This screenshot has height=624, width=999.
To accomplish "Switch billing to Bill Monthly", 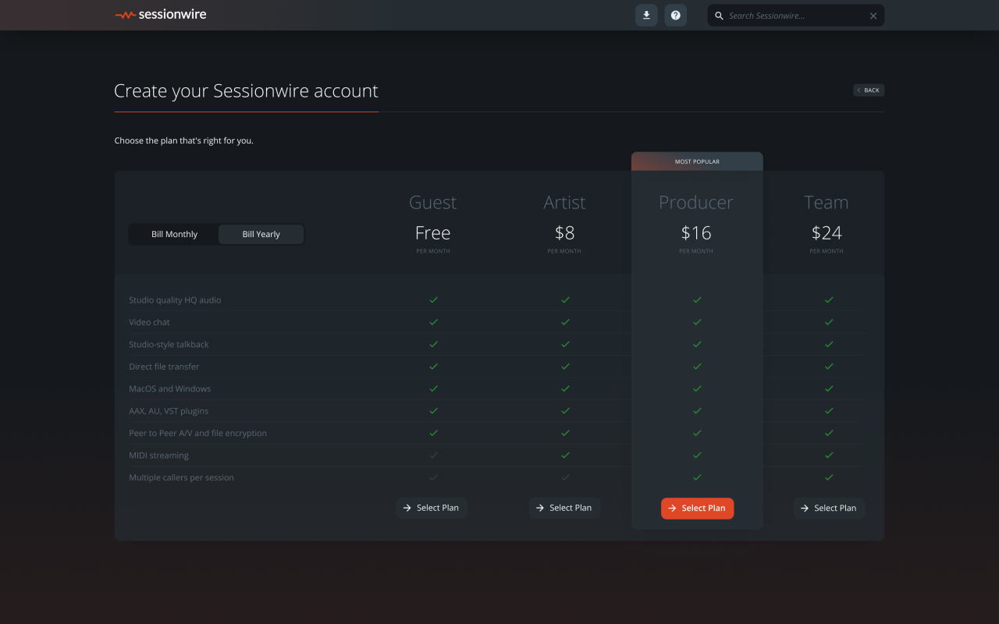I will pyautogui.click(x=174, y=235).
